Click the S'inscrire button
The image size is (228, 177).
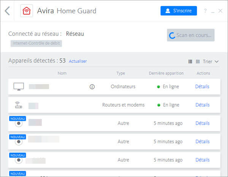click(x=179, y=11)
